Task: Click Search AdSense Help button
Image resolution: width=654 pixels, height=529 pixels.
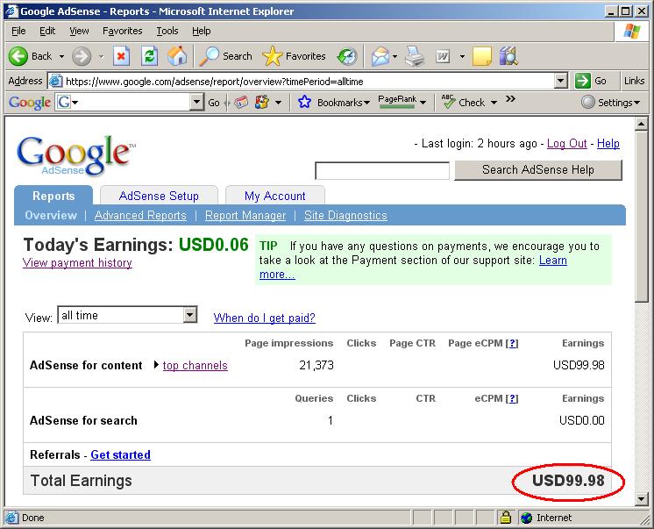Action: coord(538,170)
